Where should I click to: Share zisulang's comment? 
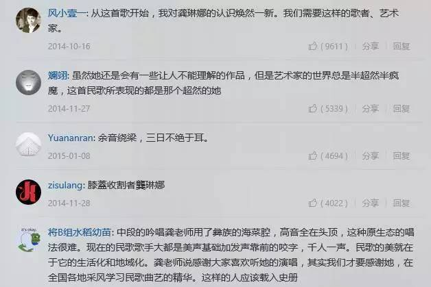click(370, 203)
